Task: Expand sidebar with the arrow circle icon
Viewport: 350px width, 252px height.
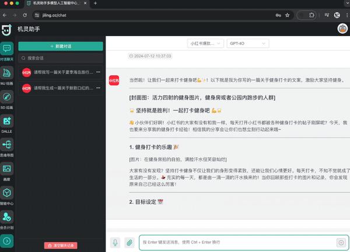Action: [x=6, y=241]
